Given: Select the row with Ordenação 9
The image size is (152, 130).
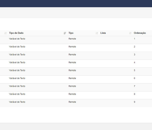Looking at the screenshot, I should tap(76, 103).
